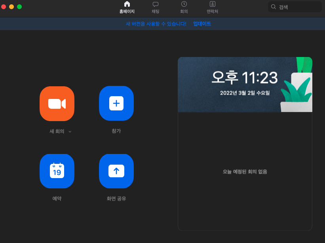The image size is (325, 243).
Task: Click the 화면 공유 label text
Action: tap(116, 198)
